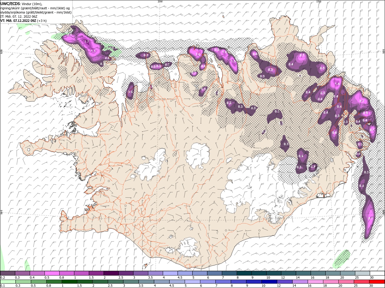The width and height of the screenshot is (385, 288).
Task: Click the pale green lower swatch between 0.1 and 0.3
Action: click(8, 282)
